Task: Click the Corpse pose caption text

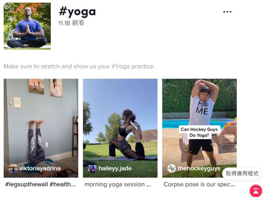Action: coord(199,185)
